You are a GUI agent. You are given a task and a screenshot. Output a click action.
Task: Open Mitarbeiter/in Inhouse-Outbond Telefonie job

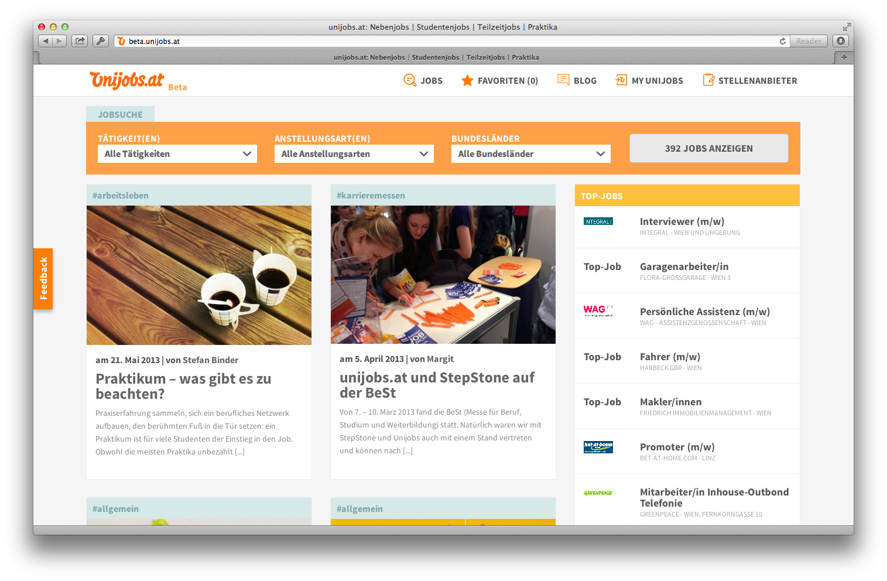714,497
